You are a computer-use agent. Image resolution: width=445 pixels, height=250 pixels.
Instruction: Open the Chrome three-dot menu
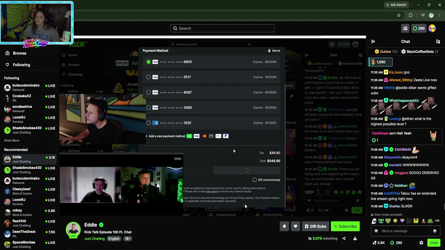pos(440,15)
